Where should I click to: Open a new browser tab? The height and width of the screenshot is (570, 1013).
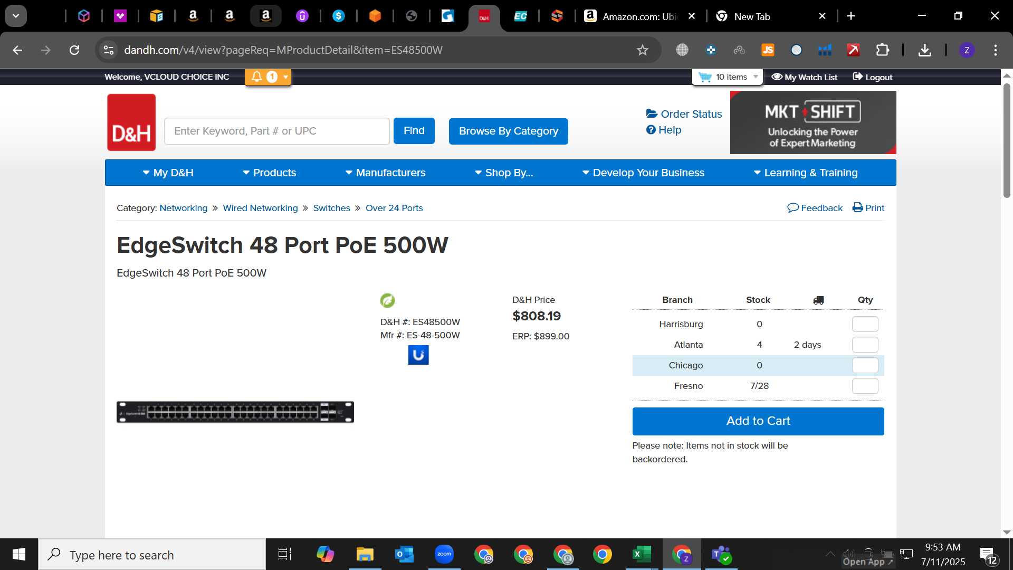[x=851, y=16]
